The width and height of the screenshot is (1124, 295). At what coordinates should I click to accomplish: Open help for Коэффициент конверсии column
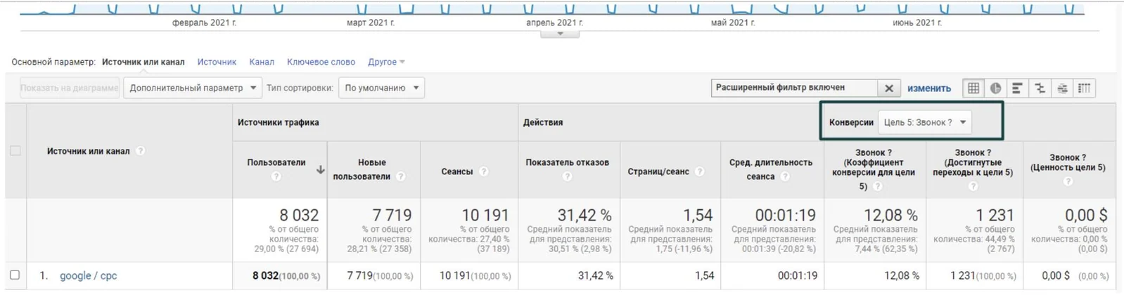click(877, 186)
